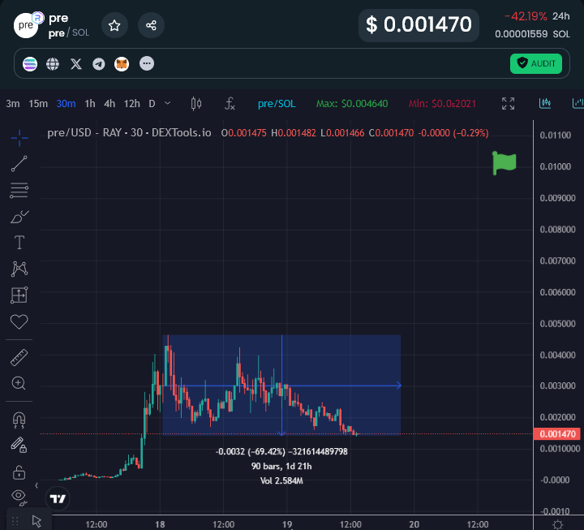Open the X (Twitter) link
The height and width of the screenshot is (530, 584).
[x=76, y=64]
